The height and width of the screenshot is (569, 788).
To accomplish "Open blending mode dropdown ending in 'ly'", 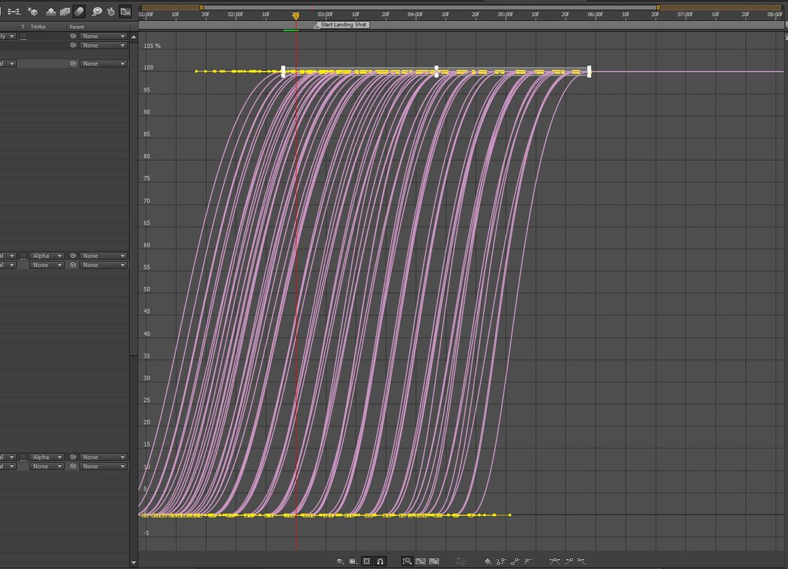I will click(x=8, y=36).
